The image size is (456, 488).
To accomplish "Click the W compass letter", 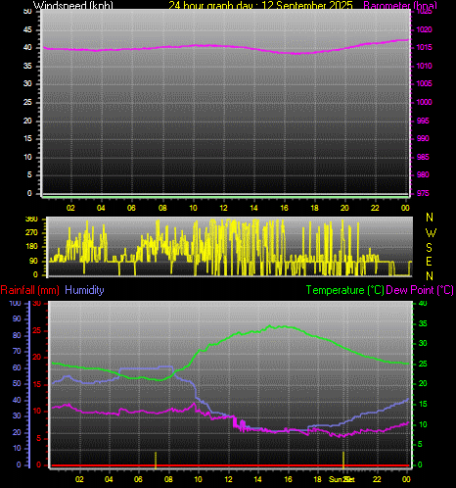I will click(431, 232).
